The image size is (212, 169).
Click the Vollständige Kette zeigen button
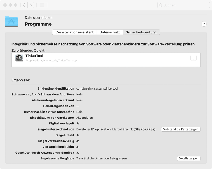coord(181,129)
